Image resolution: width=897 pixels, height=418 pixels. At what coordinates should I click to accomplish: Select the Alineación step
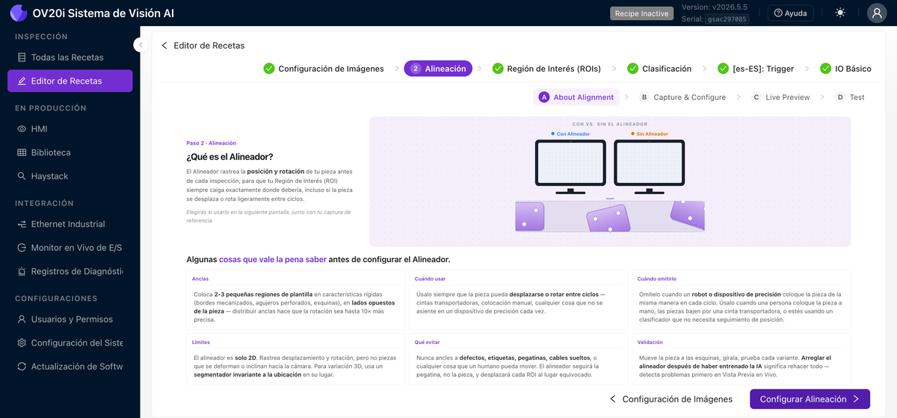pos(439,69)
